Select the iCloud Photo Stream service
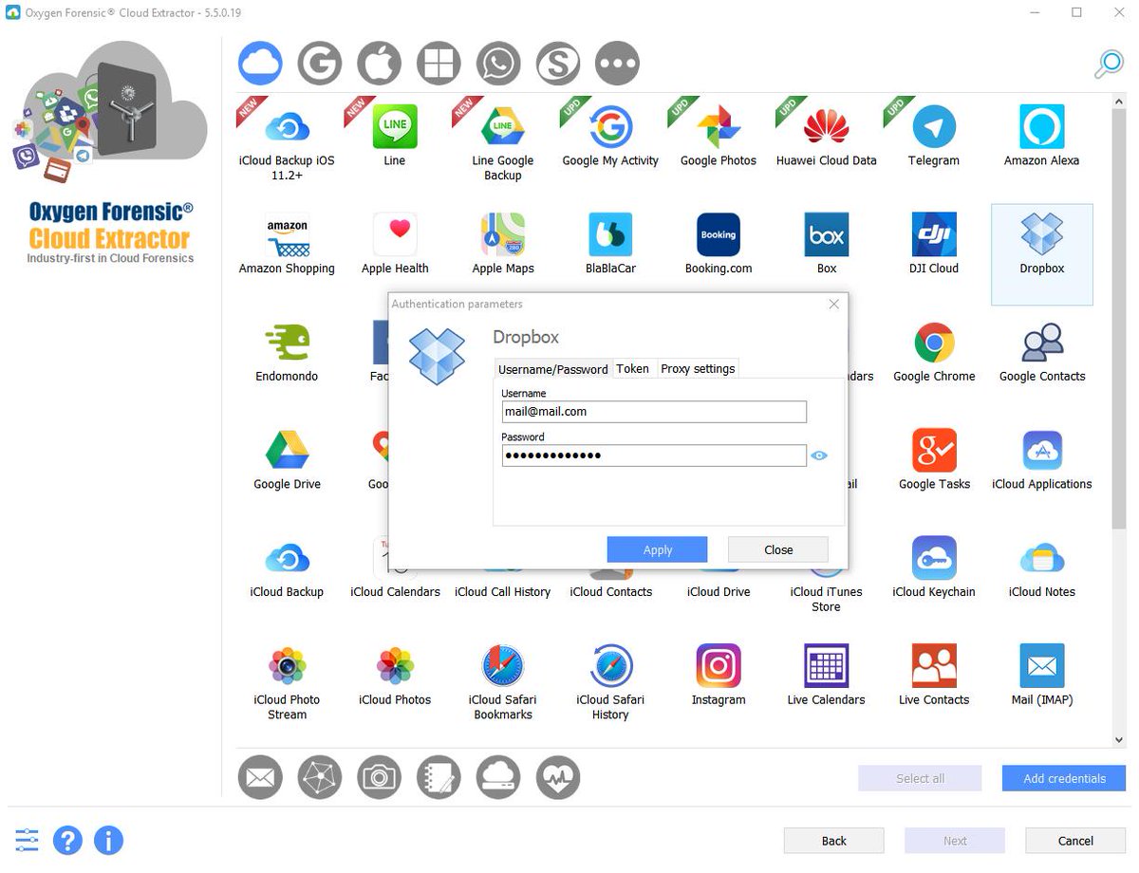 (287, 682)
